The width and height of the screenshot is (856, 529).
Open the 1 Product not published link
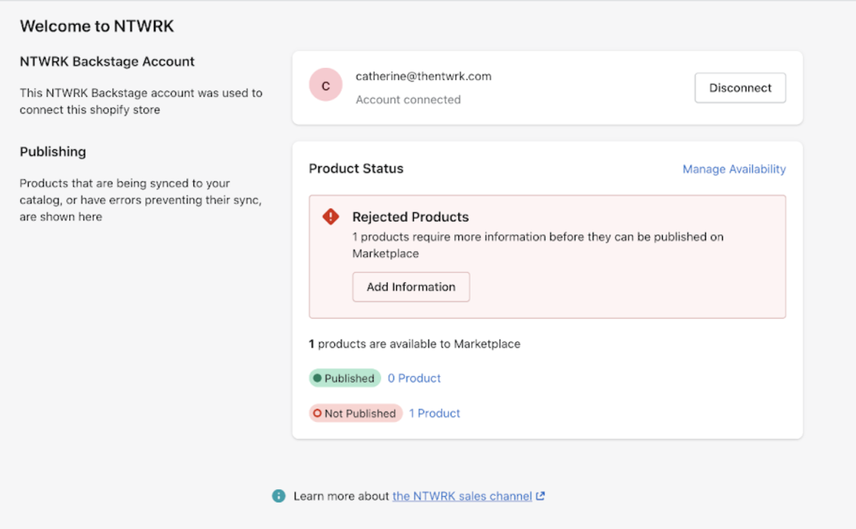pyautogui.click(x=435, y=413)
